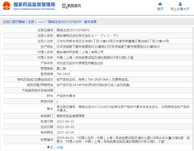Click the 管理类别 value 第二类
Screen dimensions: 194x151
[61, 68]
